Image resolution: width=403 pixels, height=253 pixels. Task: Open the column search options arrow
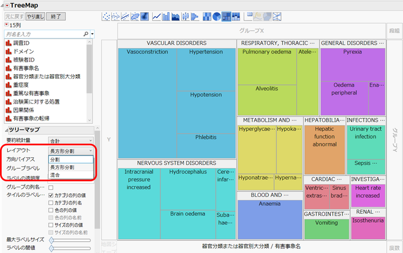point(92,34)
